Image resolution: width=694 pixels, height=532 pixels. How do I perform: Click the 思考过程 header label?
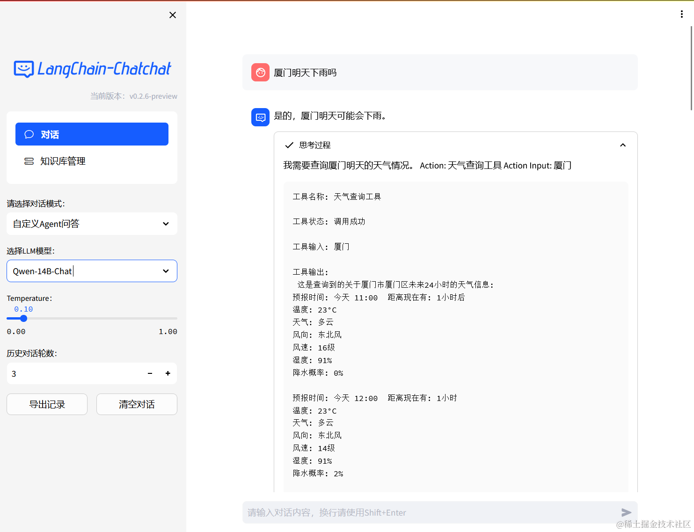(x=315, y=145)
